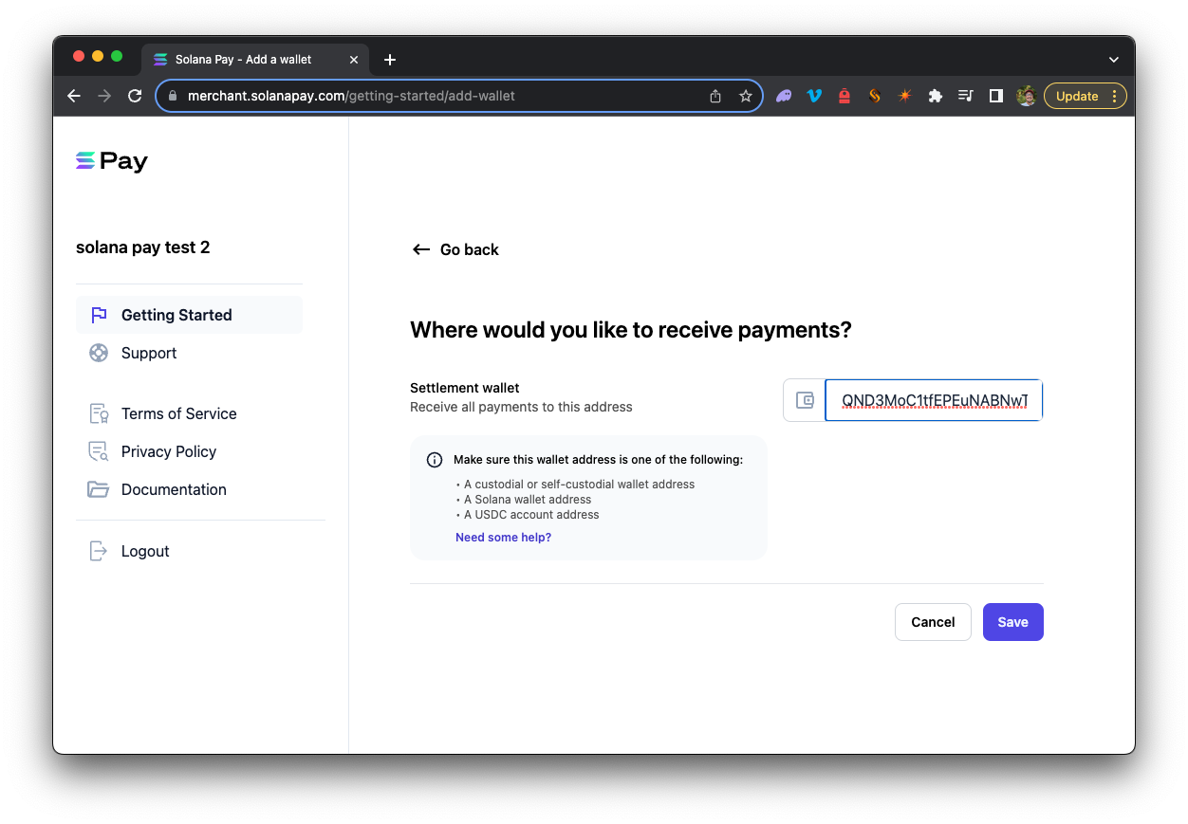Click the Cancel button
Image resolution: width=1188 pixels, height=824 pixels.
[x=933, y=622]
